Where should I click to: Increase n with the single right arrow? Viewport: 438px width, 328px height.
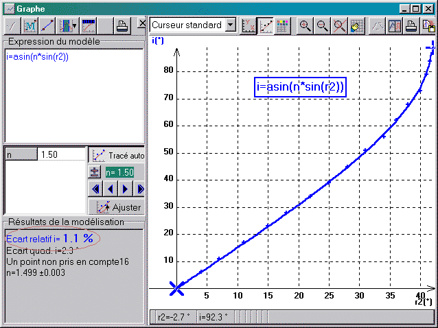pyautogui.click(x=125, y=188)
